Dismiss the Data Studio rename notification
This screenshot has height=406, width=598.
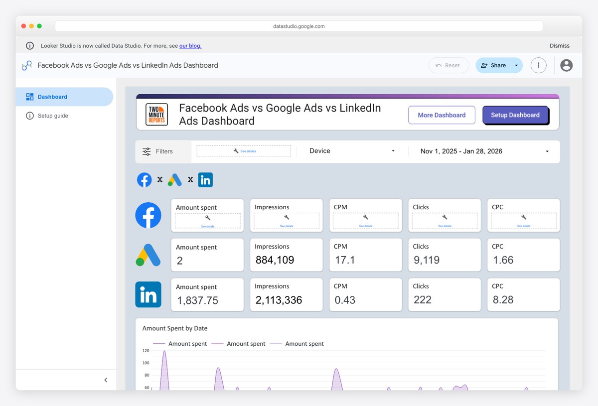pyautogui.click(x=560, y=46)
